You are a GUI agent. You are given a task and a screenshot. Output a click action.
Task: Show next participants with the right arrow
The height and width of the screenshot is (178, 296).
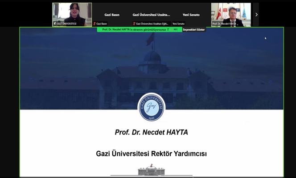click(x=256, y=15)
